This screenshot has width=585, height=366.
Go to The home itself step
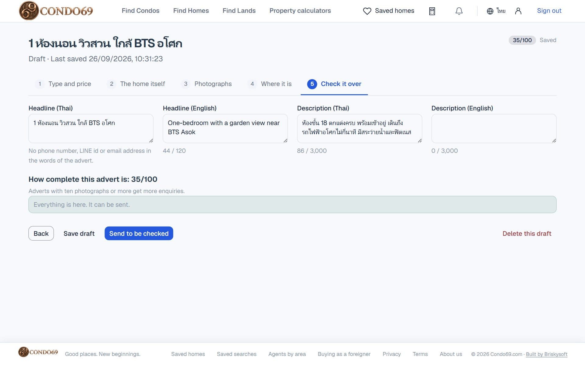pyautogui.click(x=136, y=84)
